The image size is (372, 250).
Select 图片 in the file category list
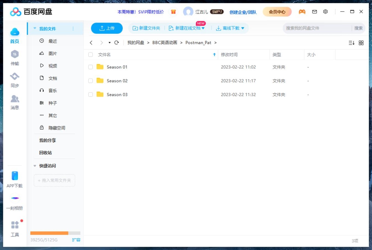tap(52, 53)
